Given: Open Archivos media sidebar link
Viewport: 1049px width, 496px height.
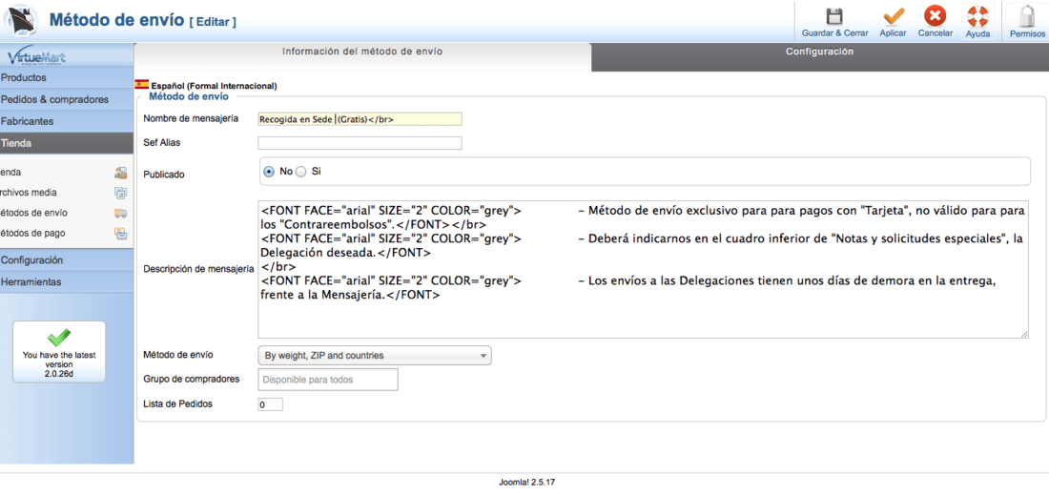Looking at the screenshot, I should click(x=28, y=193).
